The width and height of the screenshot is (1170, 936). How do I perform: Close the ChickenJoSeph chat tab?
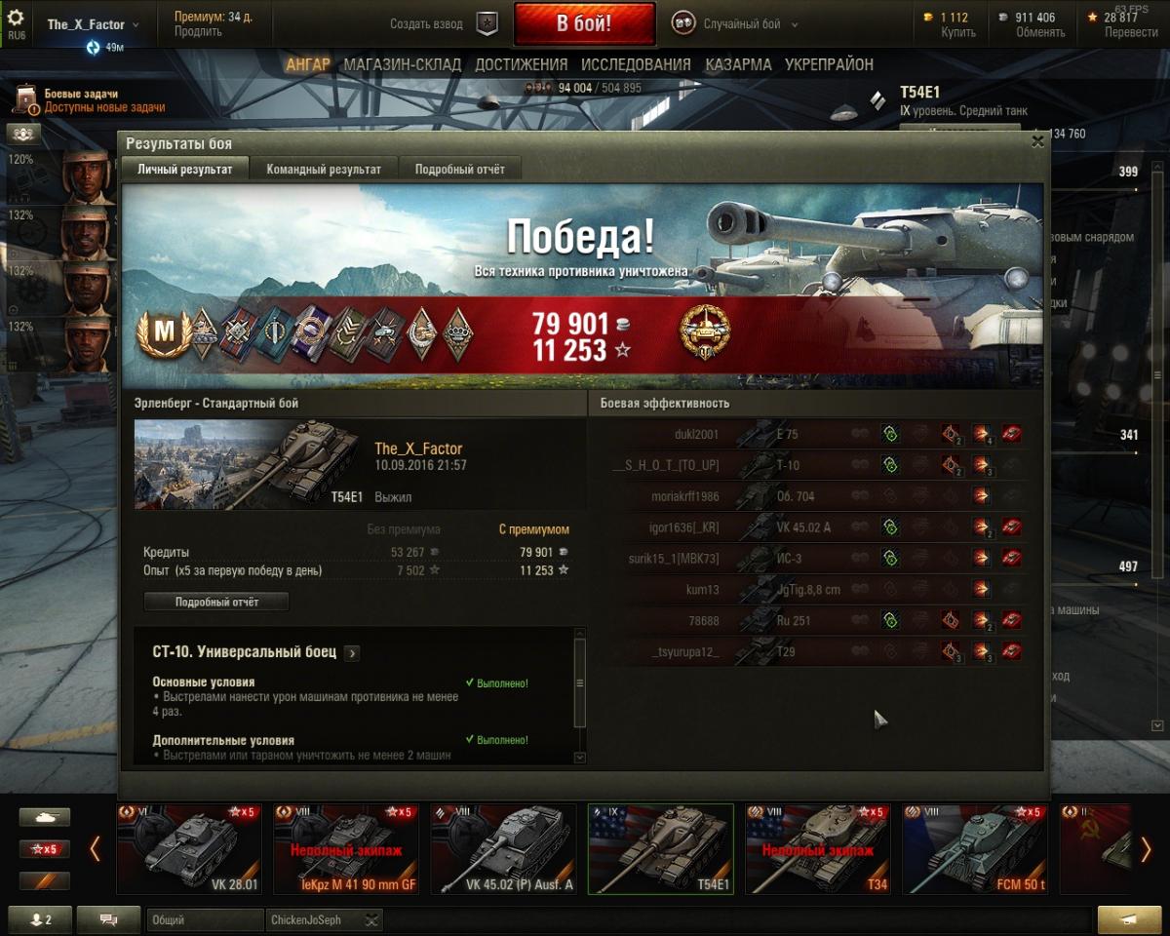pos(371,919)
